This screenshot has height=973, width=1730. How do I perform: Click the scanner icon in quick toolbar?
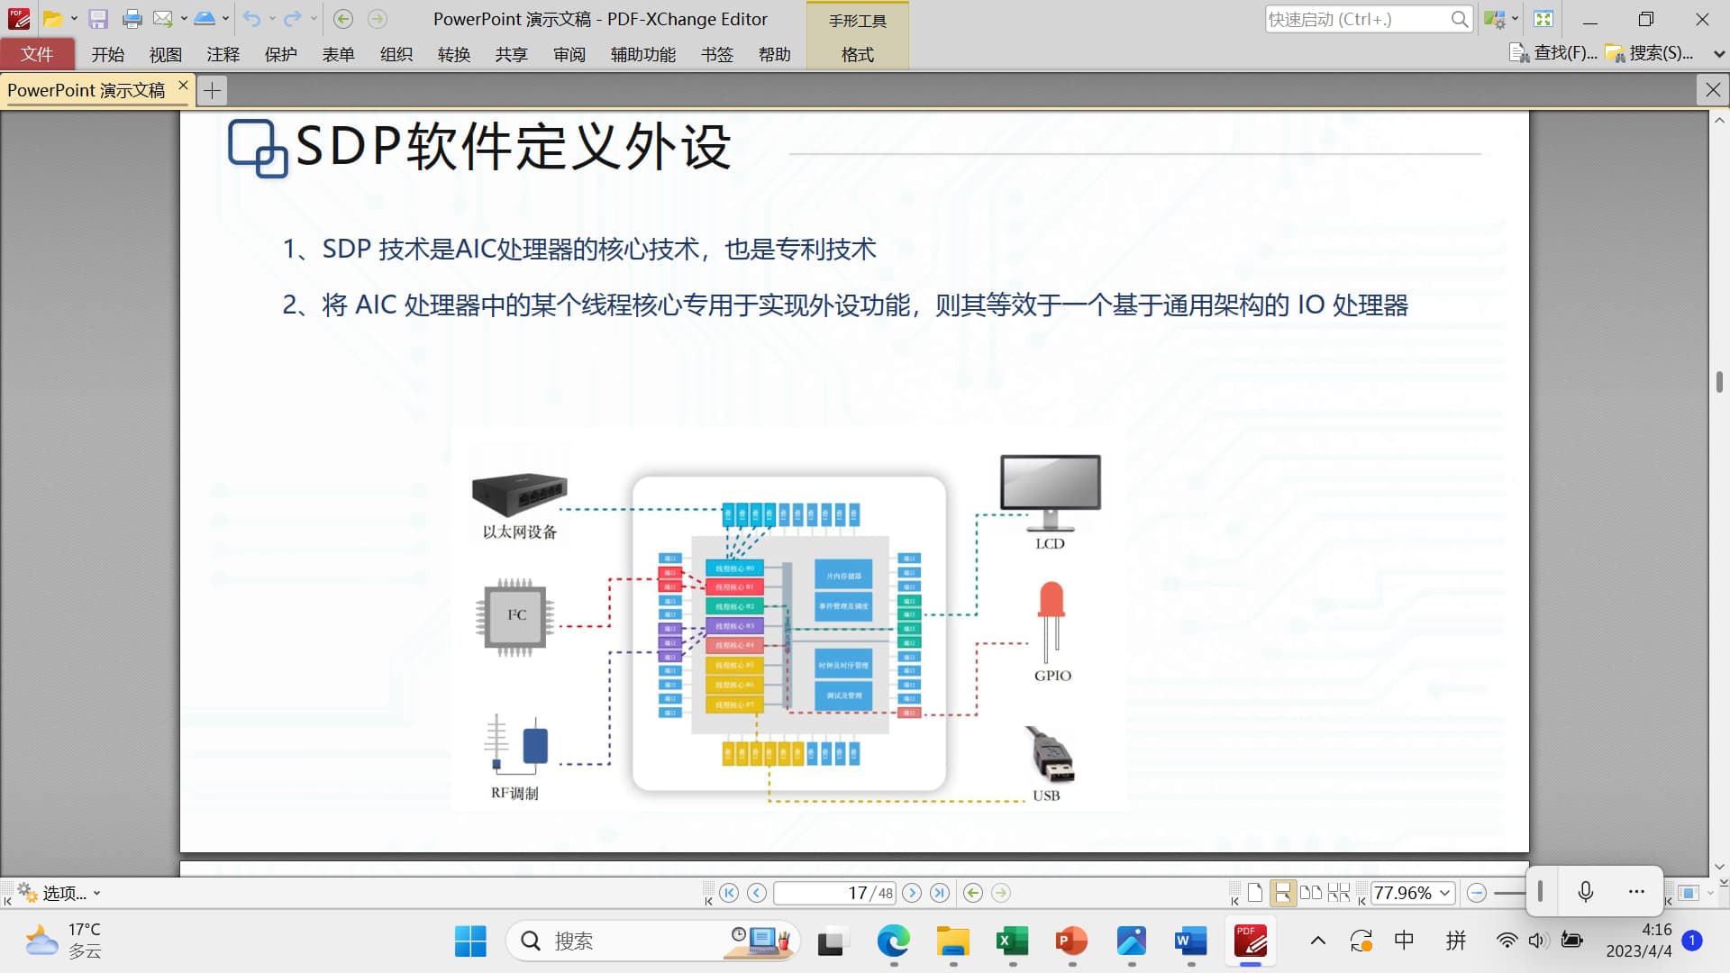pyautogui.click(x=205, y=19)
